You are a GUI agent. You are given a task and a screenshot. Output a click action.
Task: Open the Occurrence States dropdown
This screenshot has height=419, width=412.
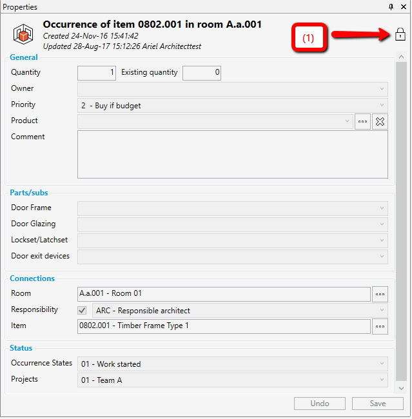233,364
